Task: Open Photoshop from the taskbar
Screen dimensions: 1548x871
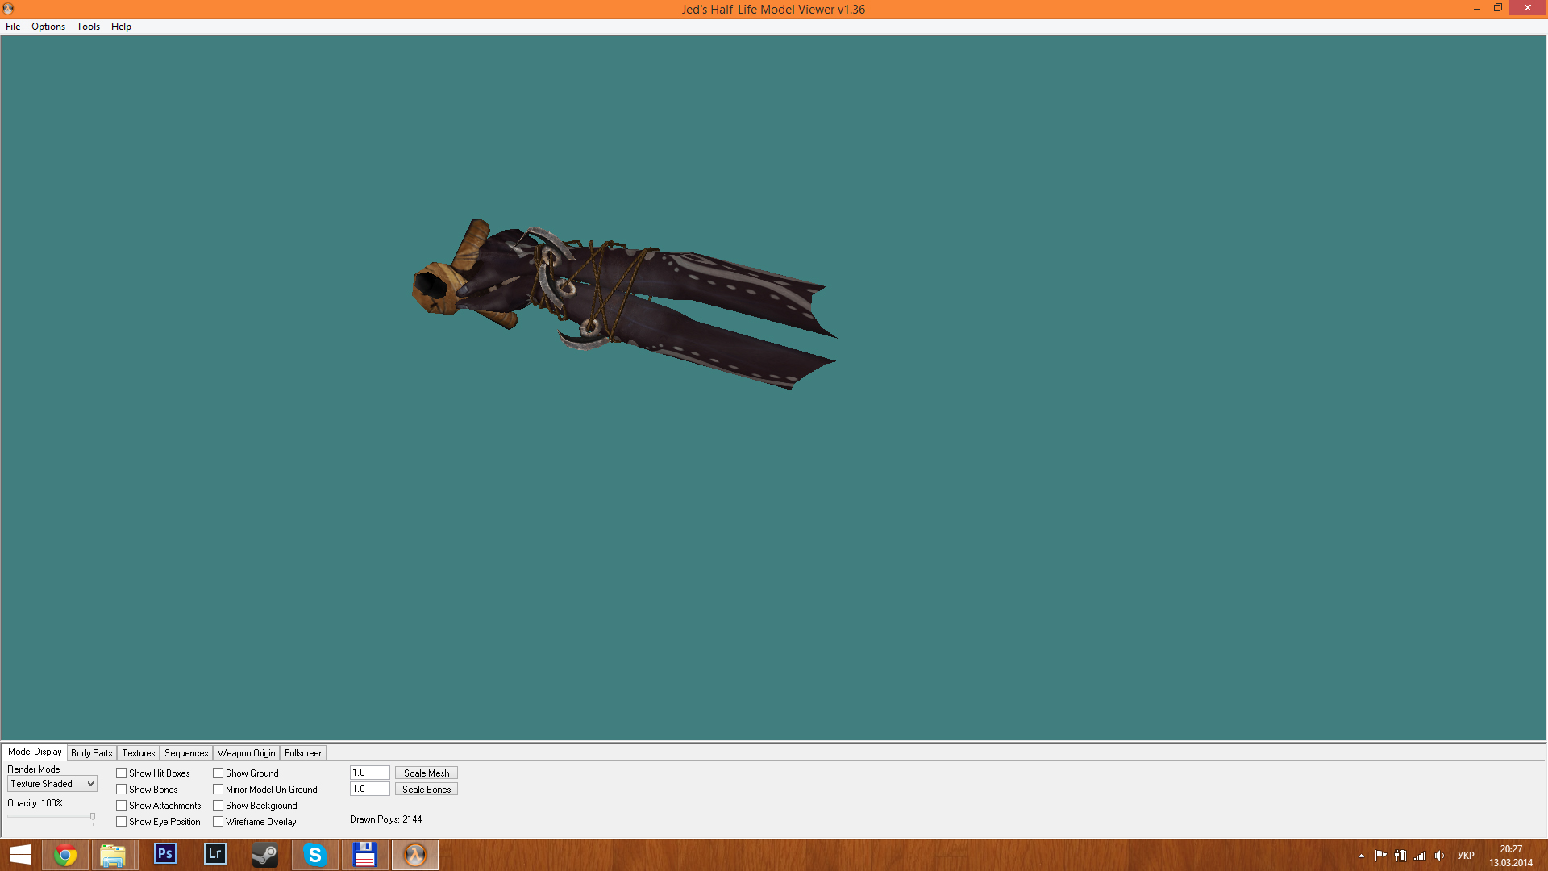Action: click(164, 854)
